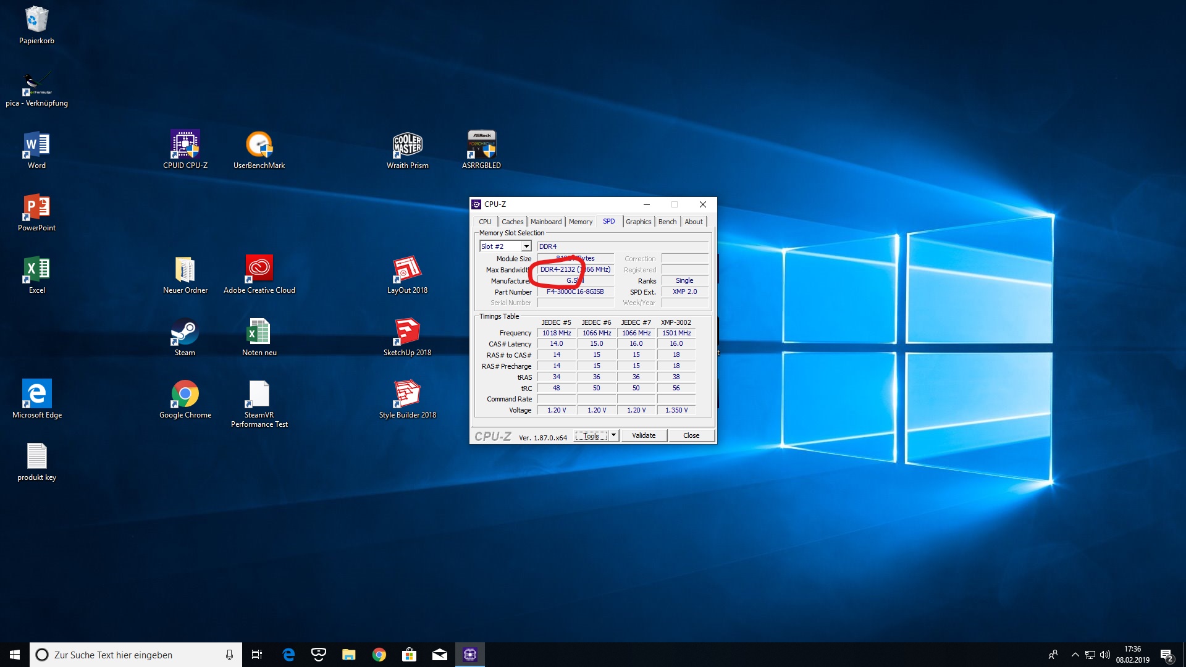Click the Close button in CPU-Z
The width and height of the screenshot is (1186, 667).
click(691, 435)
